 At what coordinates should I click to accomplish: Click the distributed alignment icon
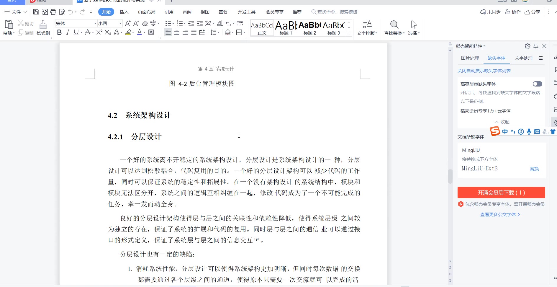point(202,32)
